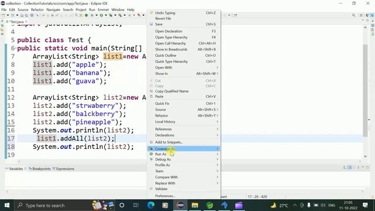Expand the Open With submenu

click(183, 68)
